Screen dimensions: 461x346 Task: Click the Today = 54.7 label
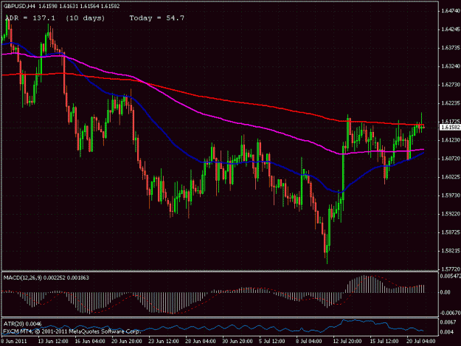point(157,18)
